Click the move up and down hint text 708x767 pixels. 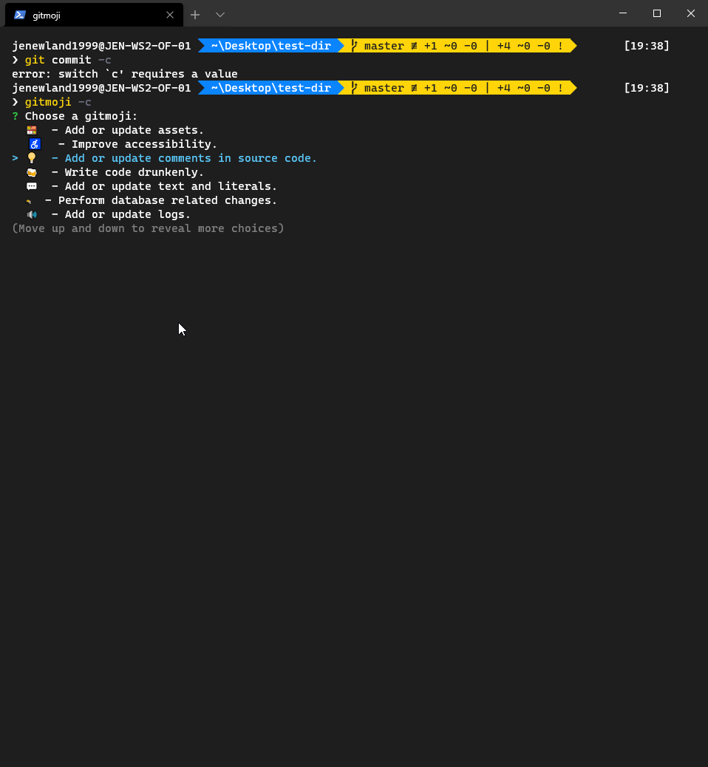pos(148,228)
